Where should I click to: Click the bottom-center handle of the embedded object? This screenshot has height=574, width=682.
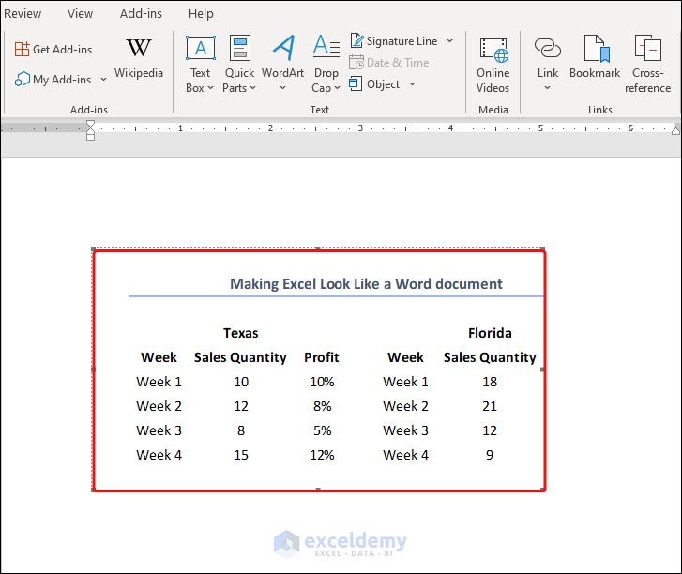point(318,490)
